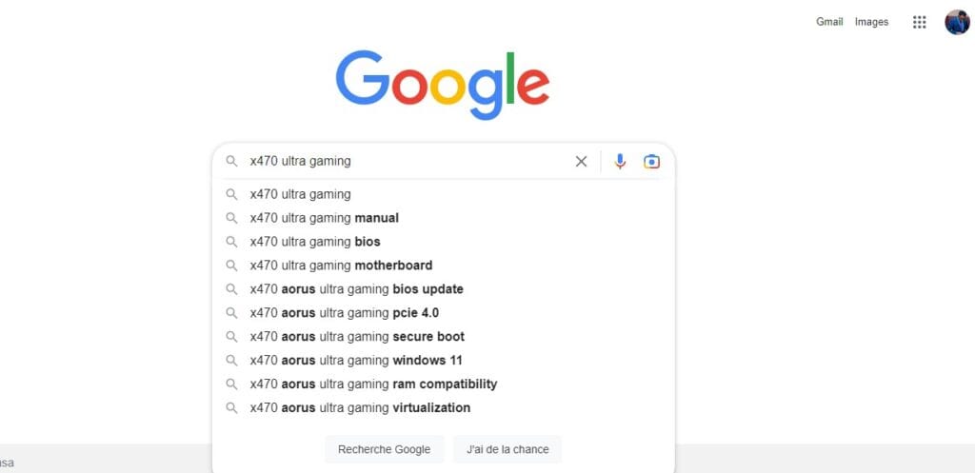
Task: Click the magnifier beside the "virtualization" suggestion
Action: click(x=231, y=408)
